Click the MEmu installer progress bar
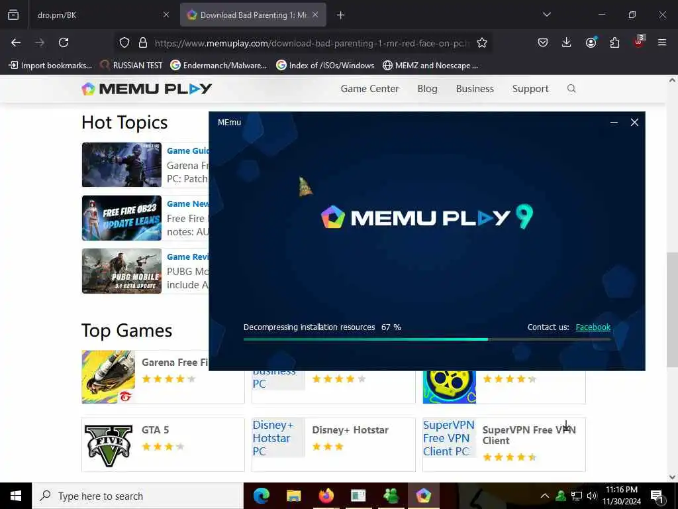This screenshot has height=509, width=678. [x=427, y=339]
